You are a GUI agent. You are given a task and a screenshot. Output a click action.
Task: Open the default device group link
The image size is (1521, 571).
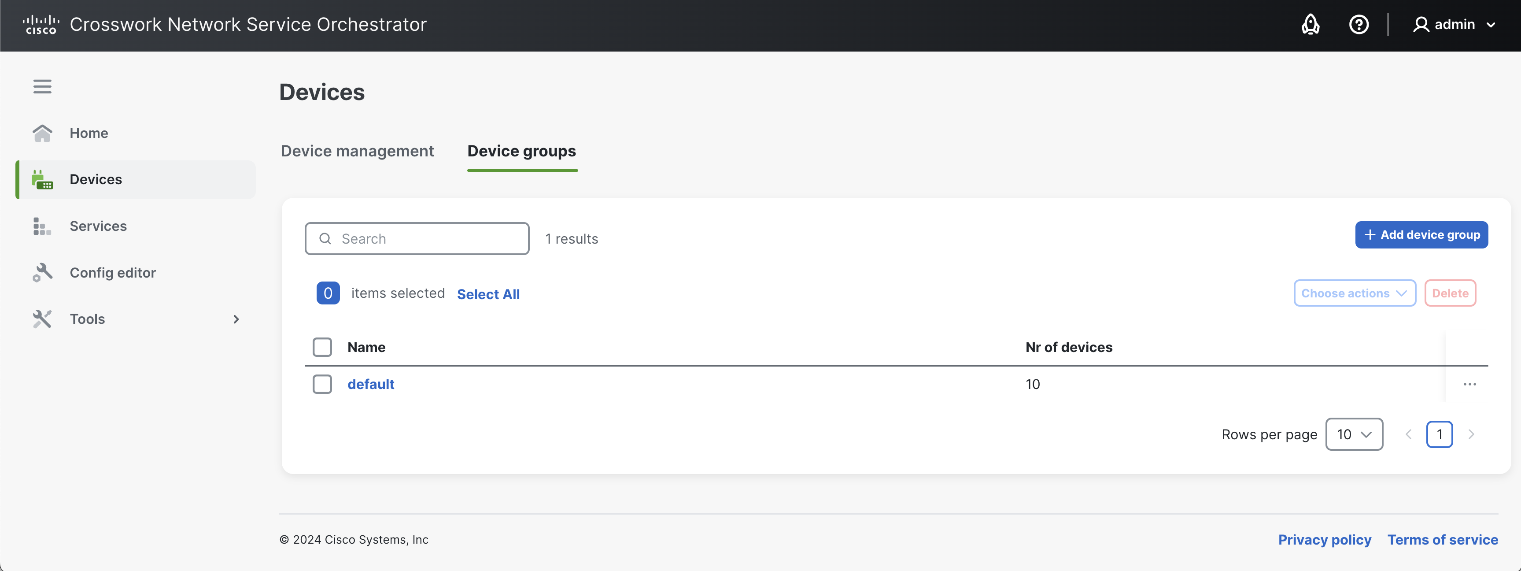point(370,384)
